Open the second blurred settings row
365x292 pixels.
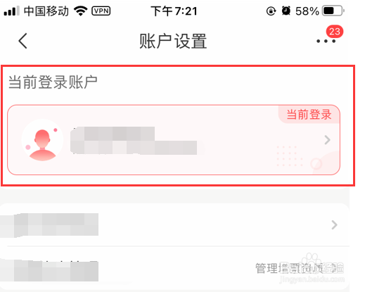point(174,268)
